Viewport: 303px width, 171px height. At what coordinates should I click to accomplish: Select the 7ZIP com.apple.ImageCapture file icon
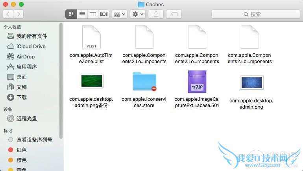click(197, 82)
